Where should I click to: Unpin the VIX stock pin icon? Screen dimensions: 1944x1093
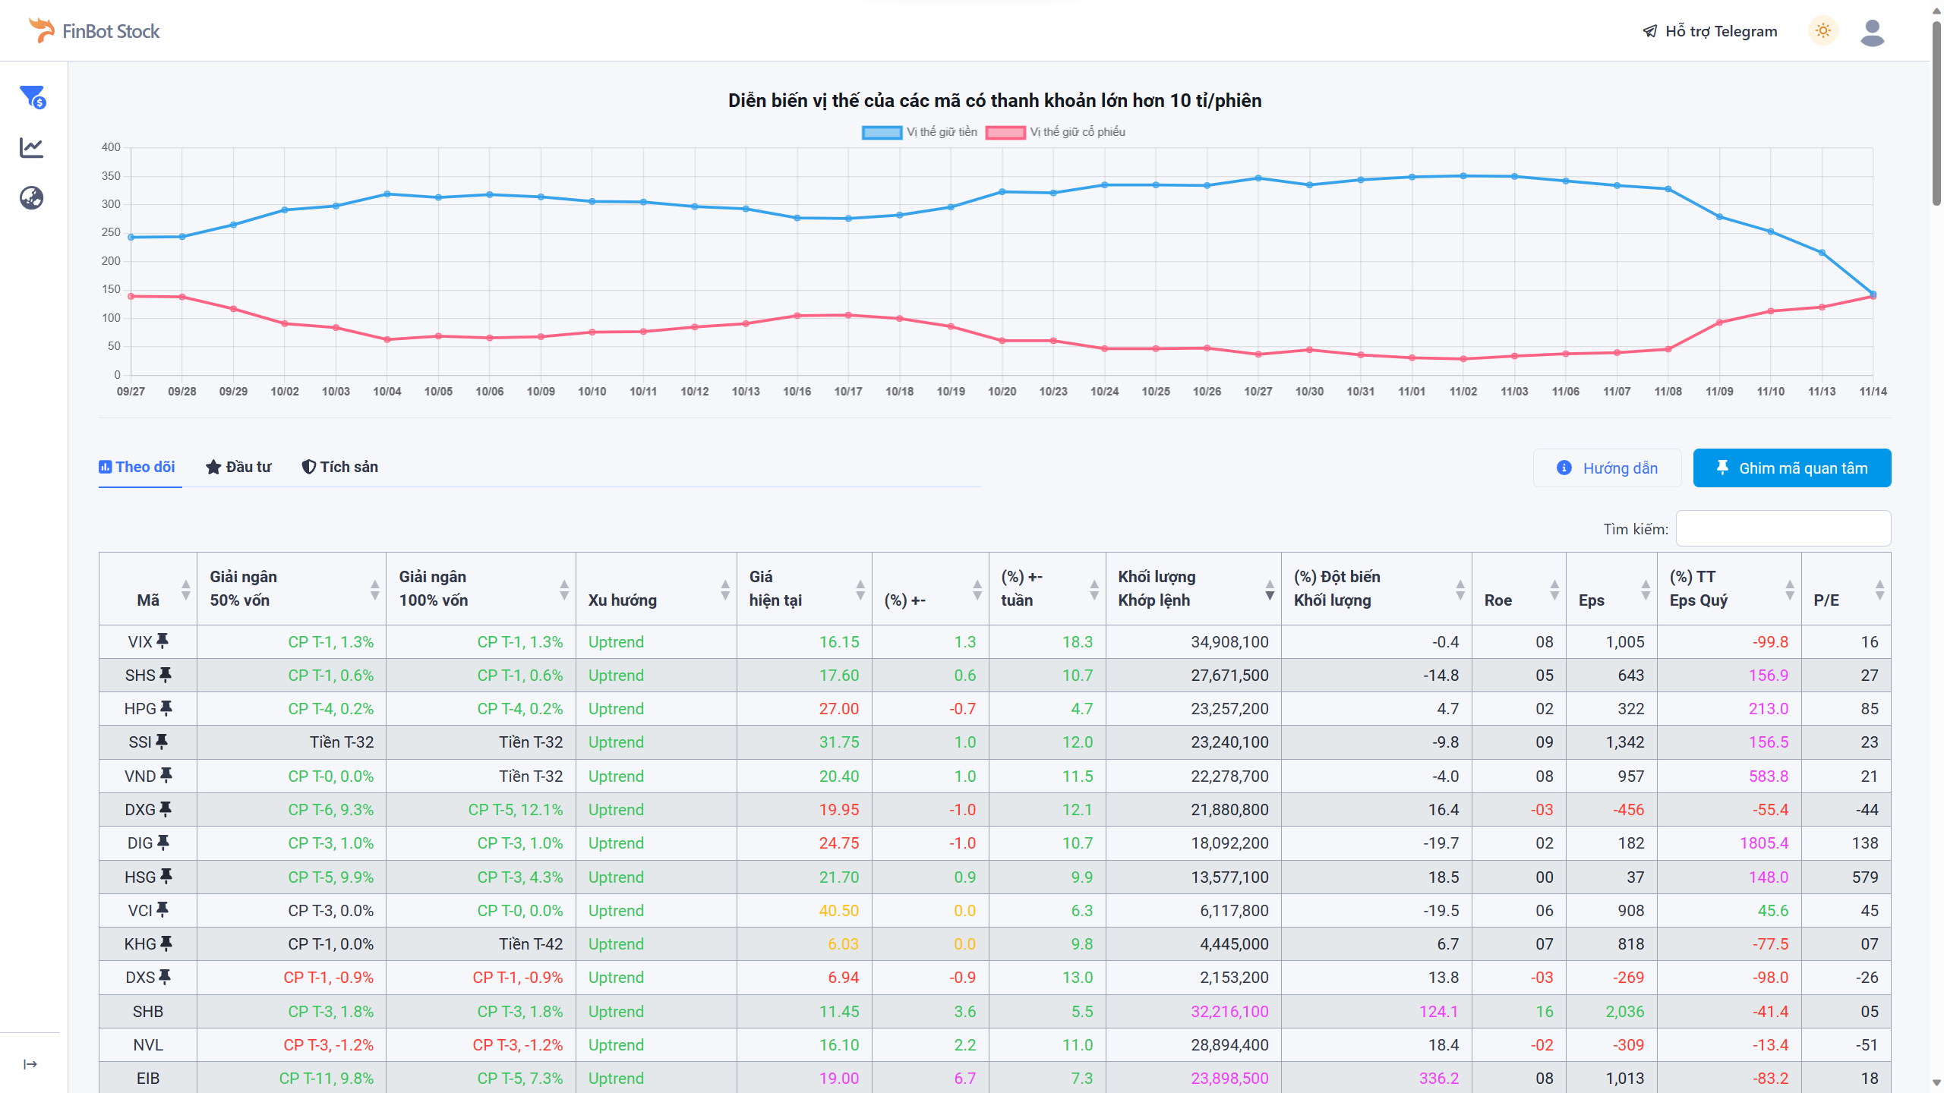tap(163, 641)
